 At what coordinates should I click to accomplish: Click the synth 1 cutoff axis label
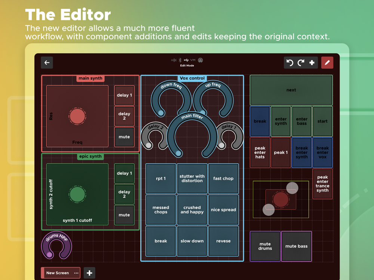77,221
